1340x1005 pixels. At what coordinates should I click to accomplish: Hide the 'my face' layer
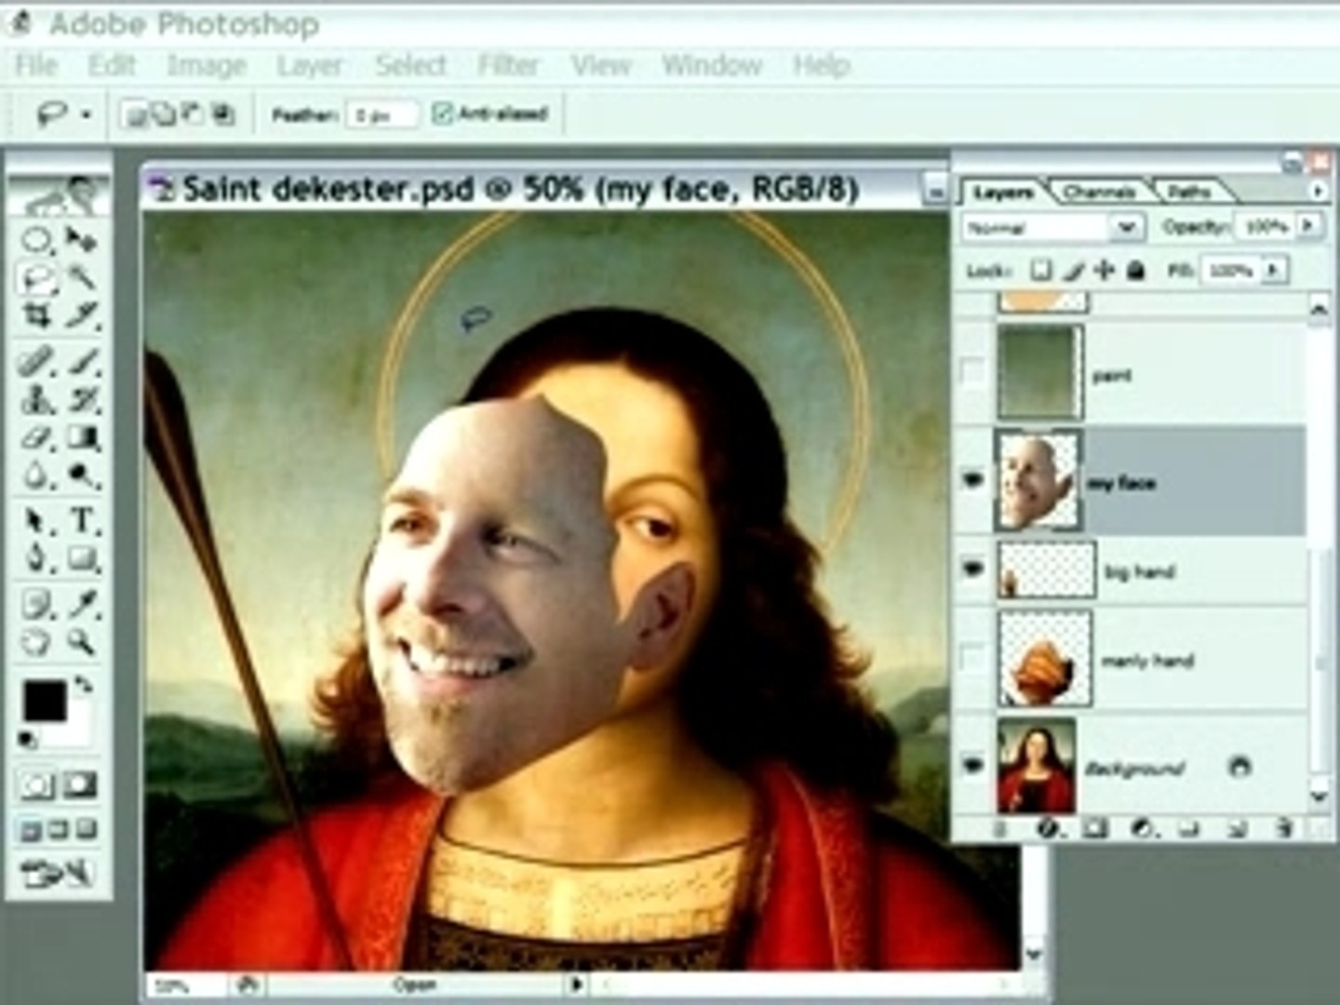click(973, 481)
